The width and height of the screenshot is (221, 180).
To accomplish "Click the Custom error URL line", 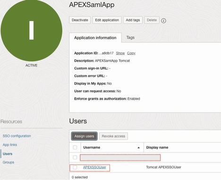I will point(91,76).
